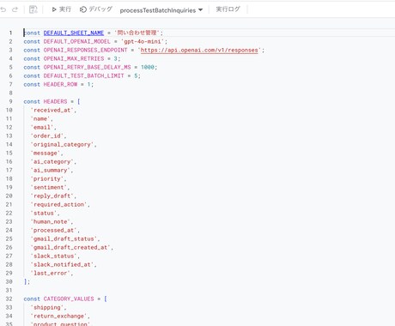
Task: Click the 'order_id' string
Action: click(47, 136)
